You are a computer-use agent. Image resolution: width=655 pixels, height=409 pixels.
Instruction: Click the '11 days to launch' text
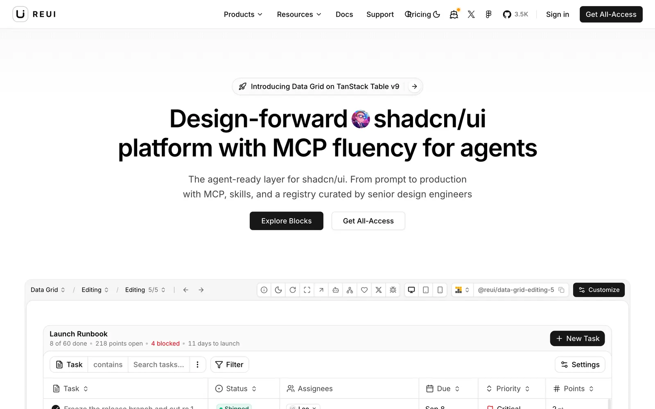coord(214,344)
